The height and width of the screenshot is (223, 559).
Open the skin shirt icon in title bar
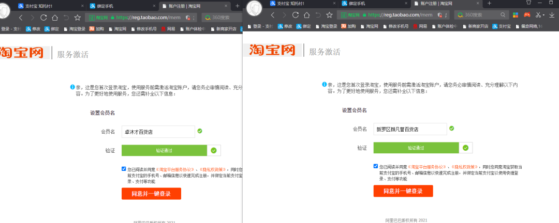click(x=528, y=3)
